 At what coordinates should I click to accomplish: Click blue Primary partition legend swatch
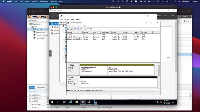pos(78,91)
